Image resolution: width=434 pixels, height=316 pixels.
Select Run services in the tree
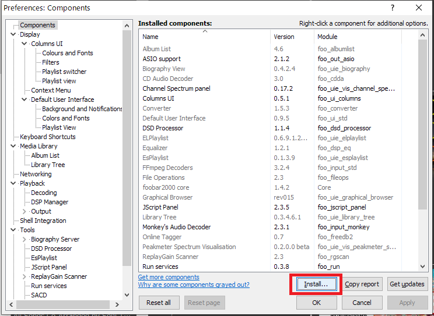click(49, 286)
